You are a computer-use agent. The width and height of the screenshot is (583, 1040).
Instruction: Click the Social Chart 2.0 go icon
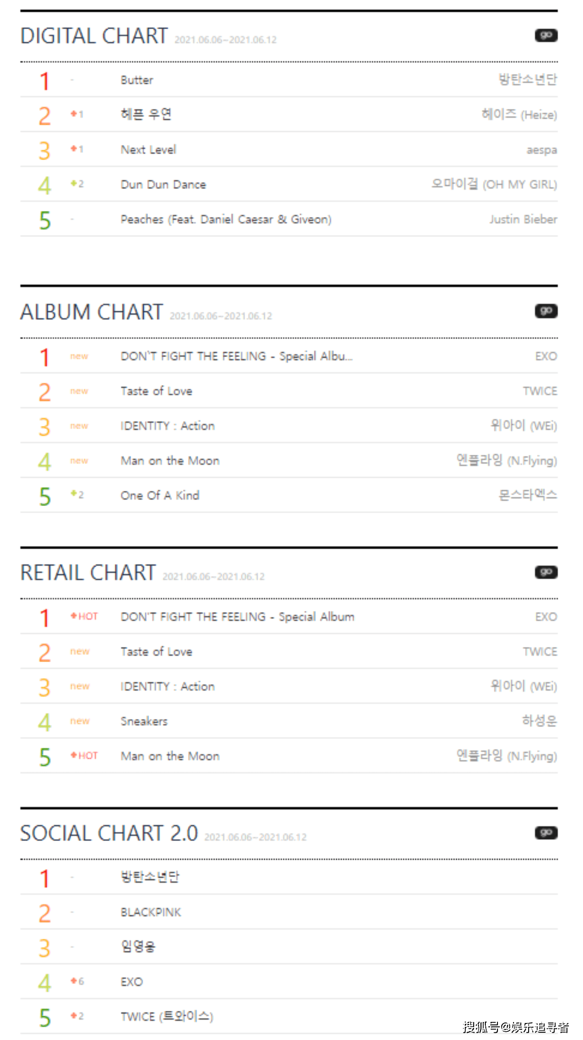pos(546,833)
